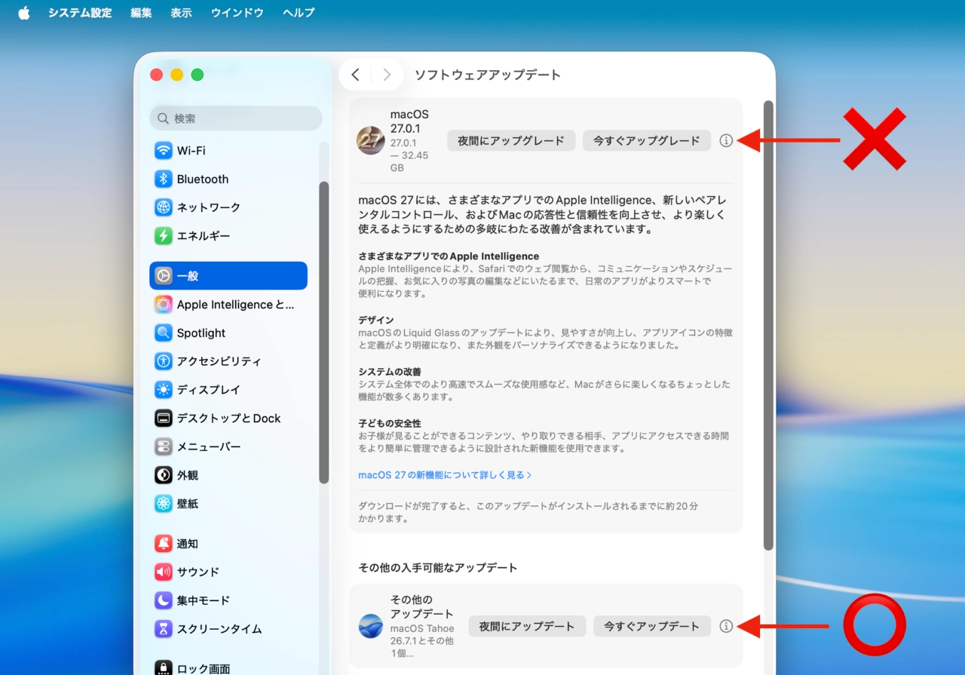Screen dimensions: 965x675
Task: Click 今すぐアップグレード button
Action: point(647,140)
